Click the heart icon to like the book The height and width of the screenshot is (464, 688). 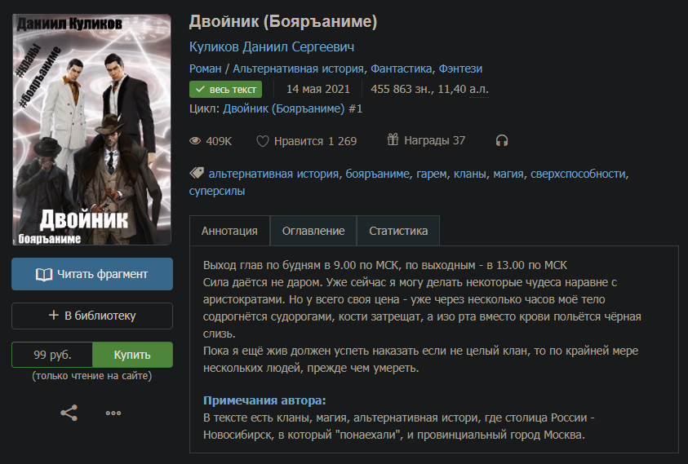pyautogui.click(x=263, y=141)
